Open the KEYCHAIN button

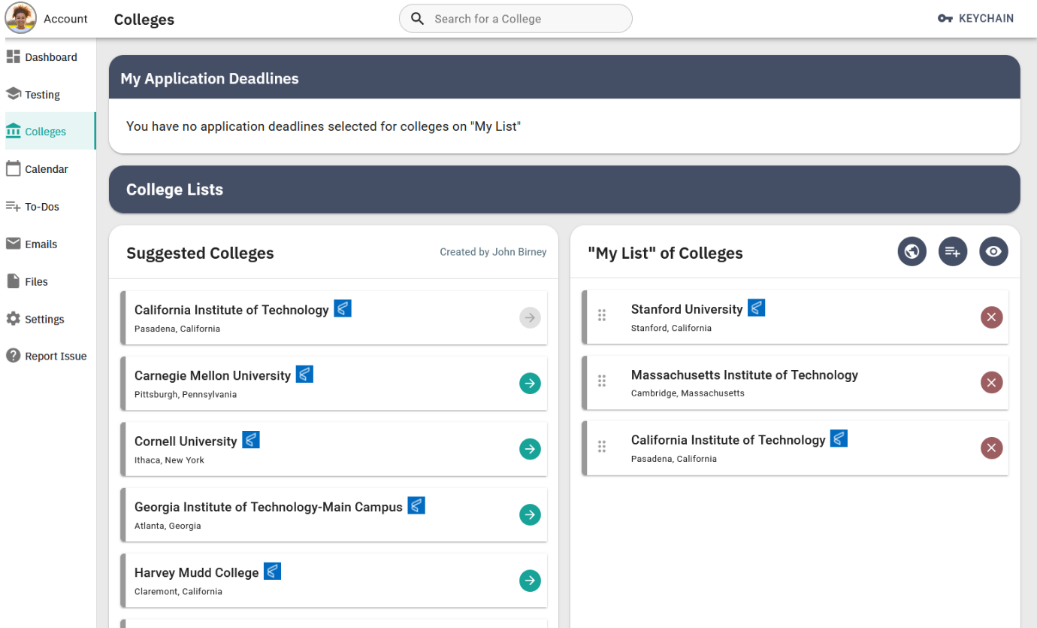coord(975,18)
